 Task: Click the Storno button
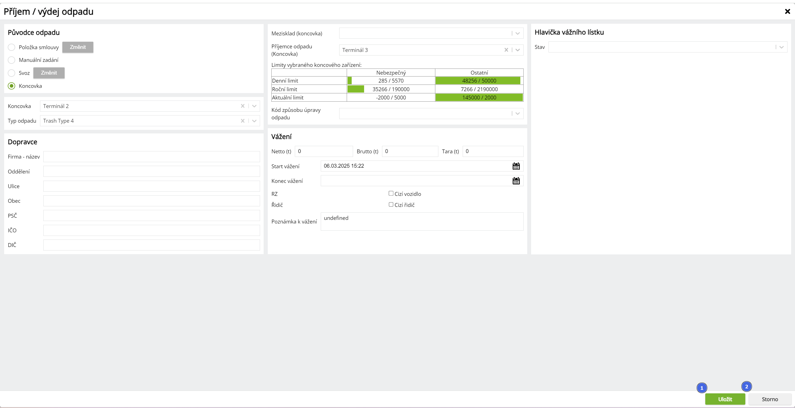pyautogui.click(x=770, y=399)
